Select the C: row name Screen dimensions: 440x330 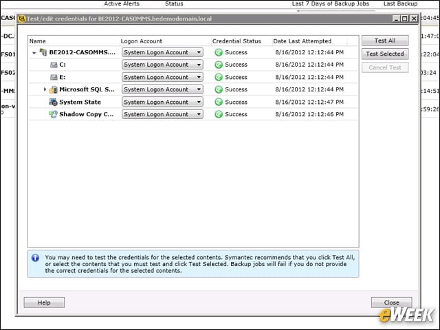pyautogui.click(x=63, y=65)
